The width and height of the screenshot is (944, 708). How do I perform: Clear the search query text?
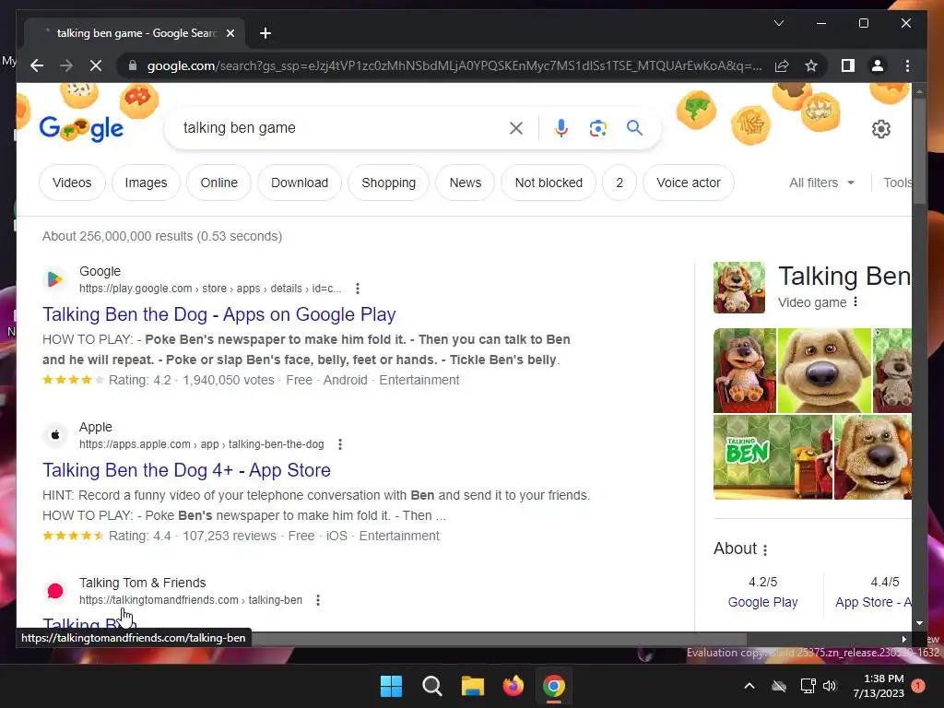pos(516,127)
